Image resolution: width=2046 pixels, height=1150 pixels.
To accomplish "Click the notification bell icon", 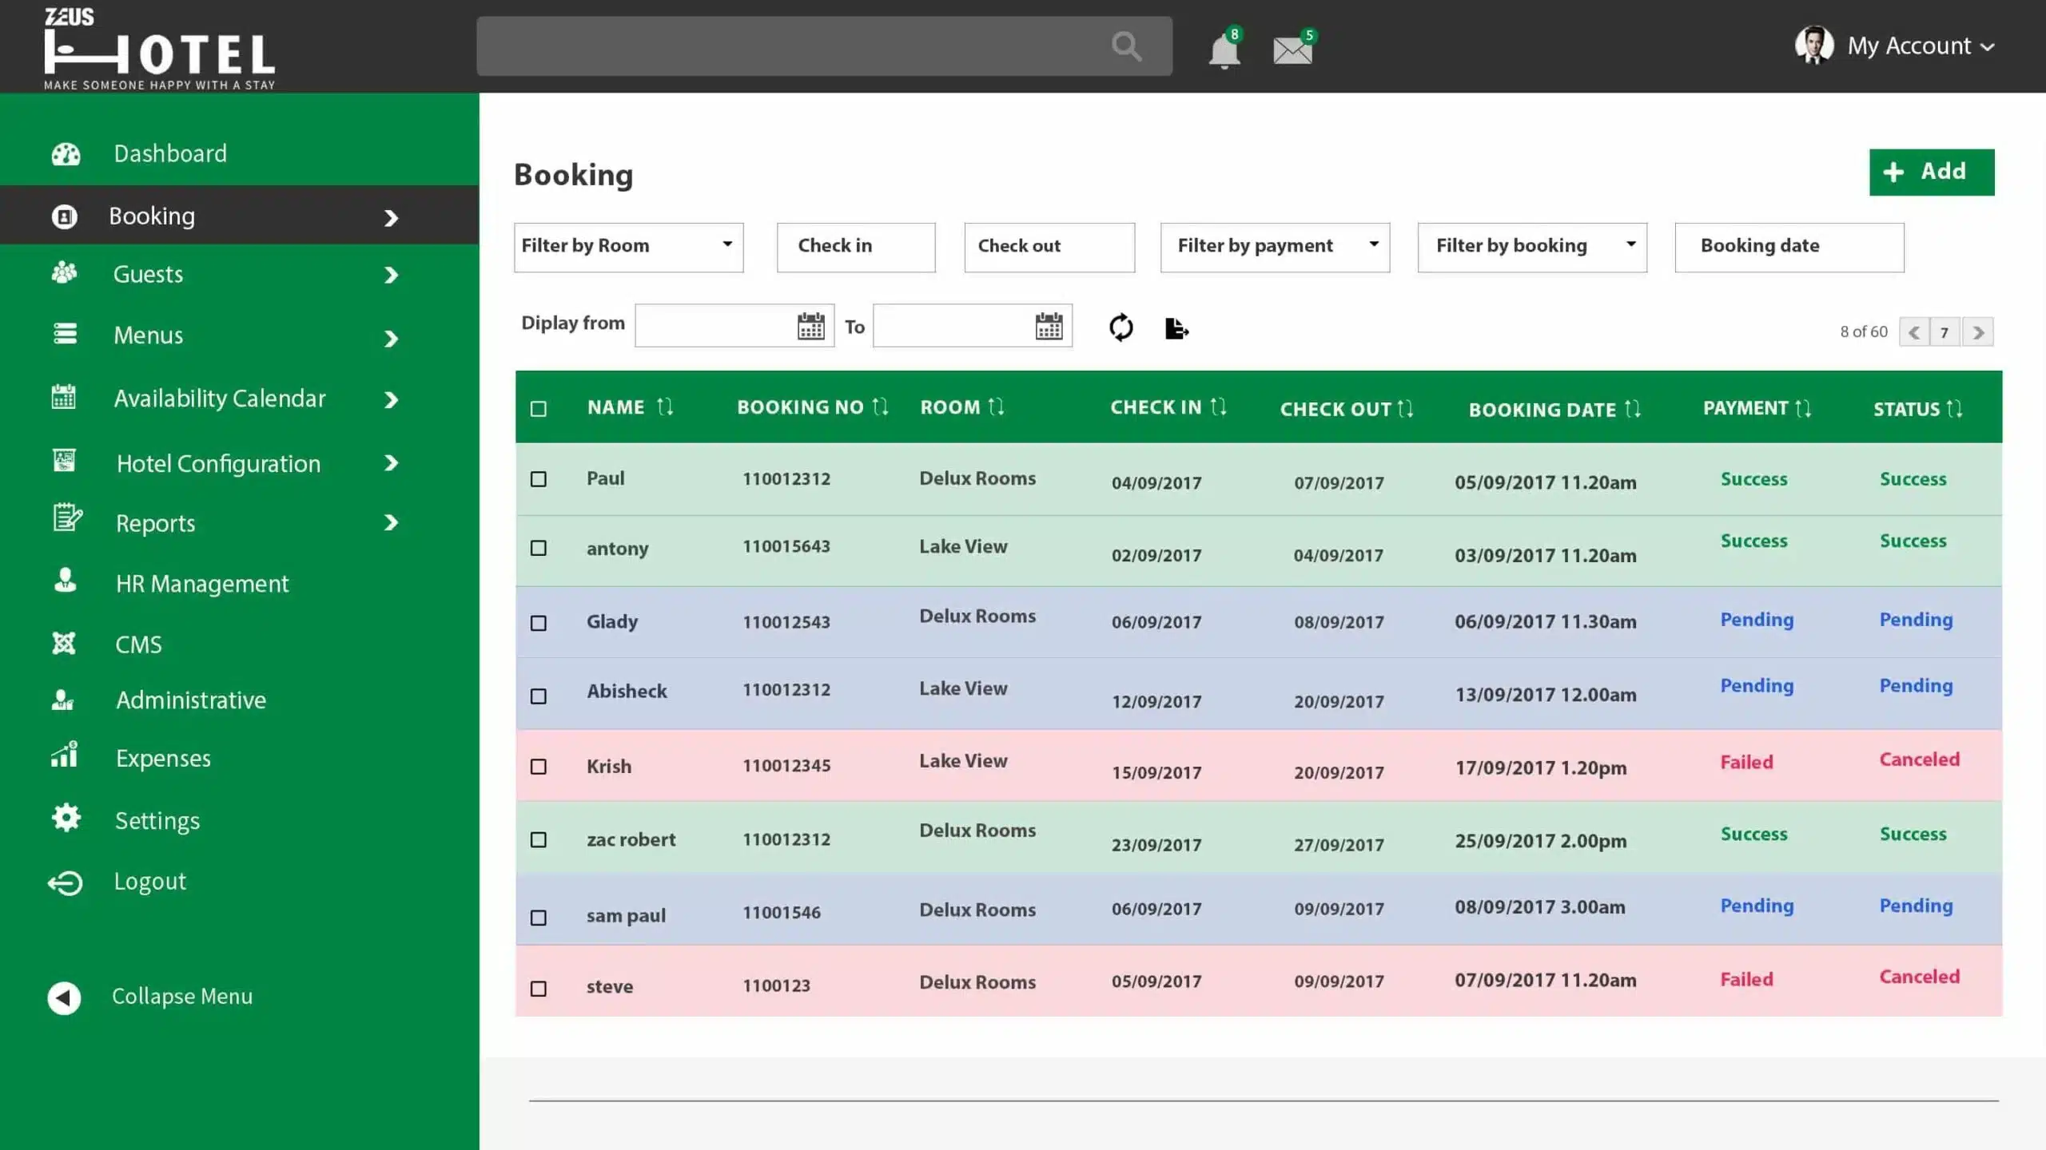I will click(1224, 51).
